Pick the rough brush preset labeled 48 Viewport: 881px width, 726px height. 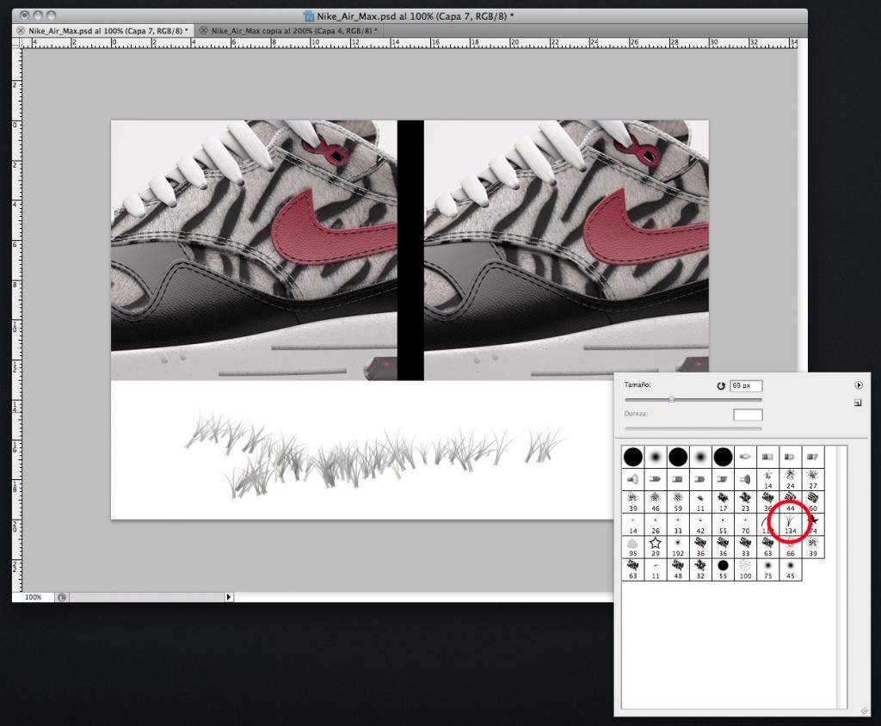[x=678, y=569]
